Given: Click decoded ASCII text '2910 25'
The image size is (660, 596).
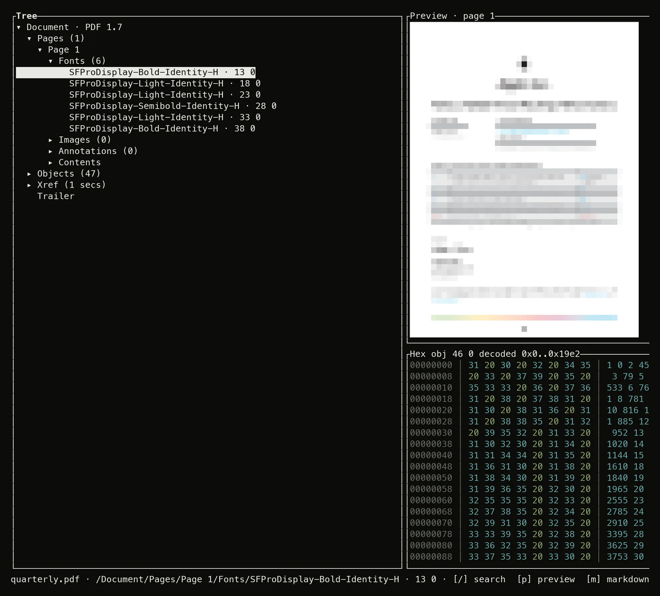Looking at the screenshot, I should click(x=625, y=523).
